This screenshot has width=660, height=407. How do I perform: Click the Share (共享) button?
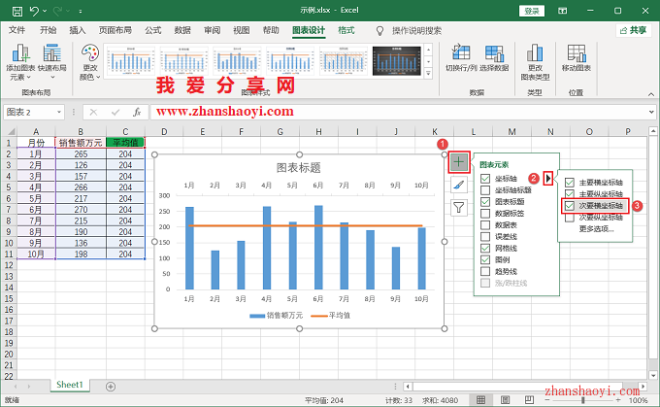point(634,30)
